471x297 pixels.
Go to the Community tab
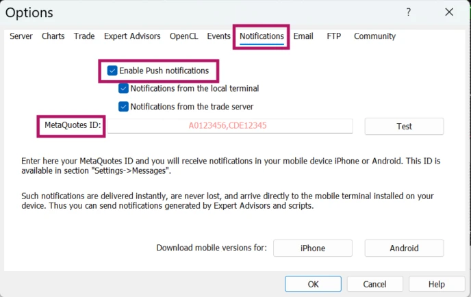(374, 36)
